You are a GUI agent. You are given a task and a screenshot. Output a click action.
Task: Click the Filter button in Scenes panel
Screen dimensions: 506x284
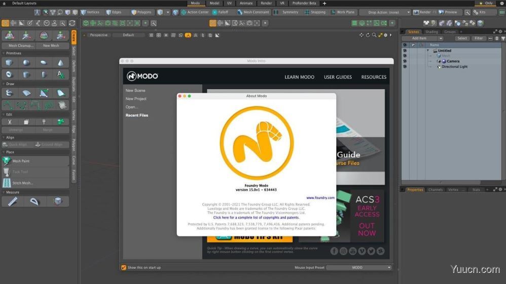(479, 38)
